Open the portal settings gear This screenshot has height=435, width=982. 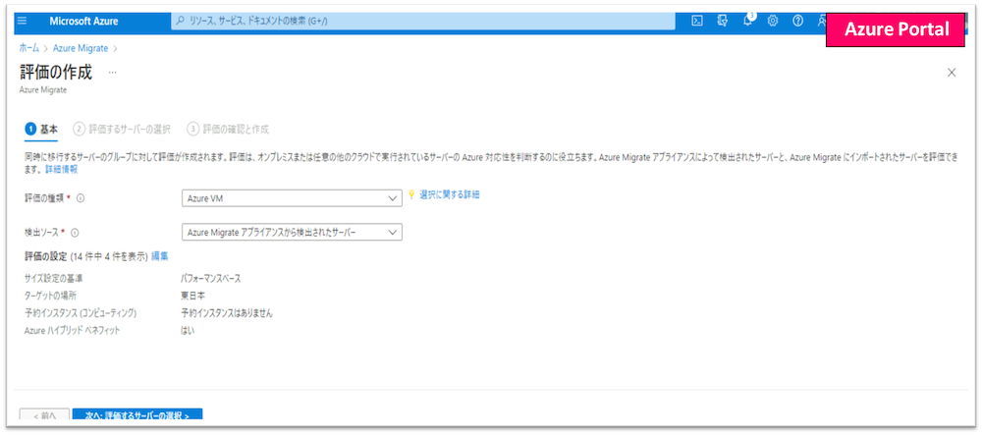(773, 21)
